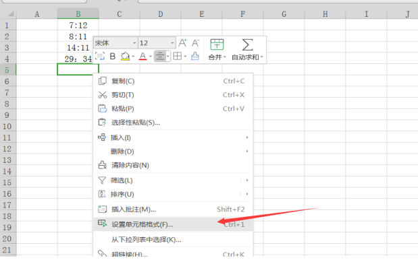Screen dimensions: 418x264
Task: Click the borders grid icon
Action: pyautogui.click(x=178, y=56)
